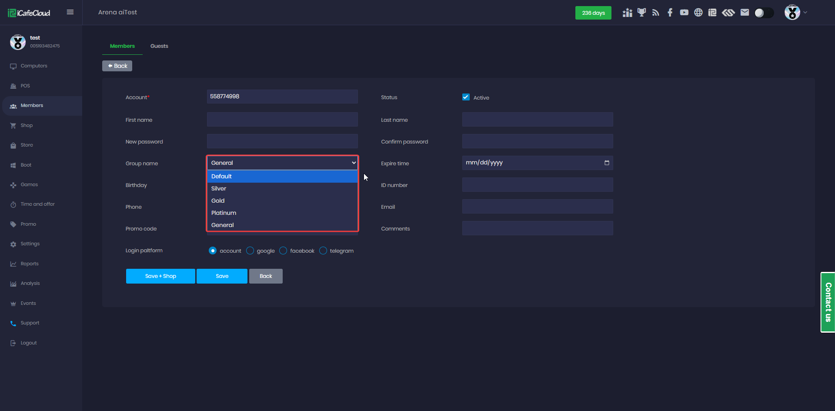The image size is (835, 411).
Task: Click the Last name input field
Action: pyautogui.click(x=538, y=120)
